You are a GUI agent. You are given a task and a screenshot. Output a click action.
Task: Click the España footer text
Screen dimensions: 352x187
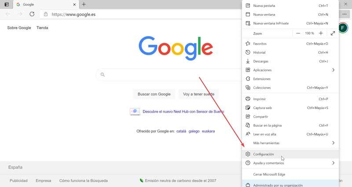15,167
